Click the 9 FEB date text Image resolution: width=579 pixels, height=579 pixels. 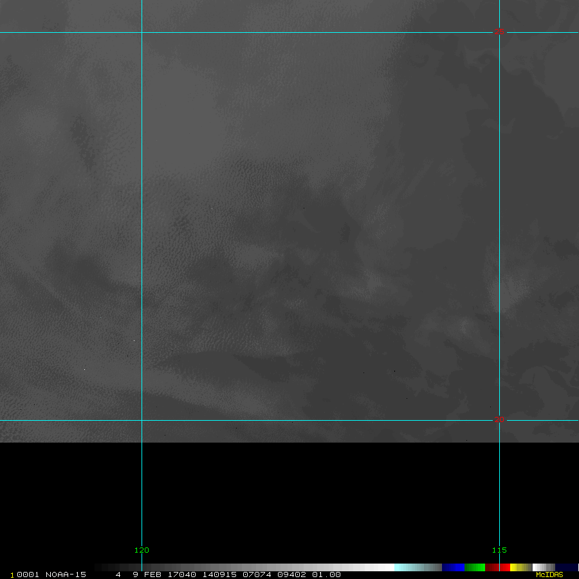(x=147, y=574)
